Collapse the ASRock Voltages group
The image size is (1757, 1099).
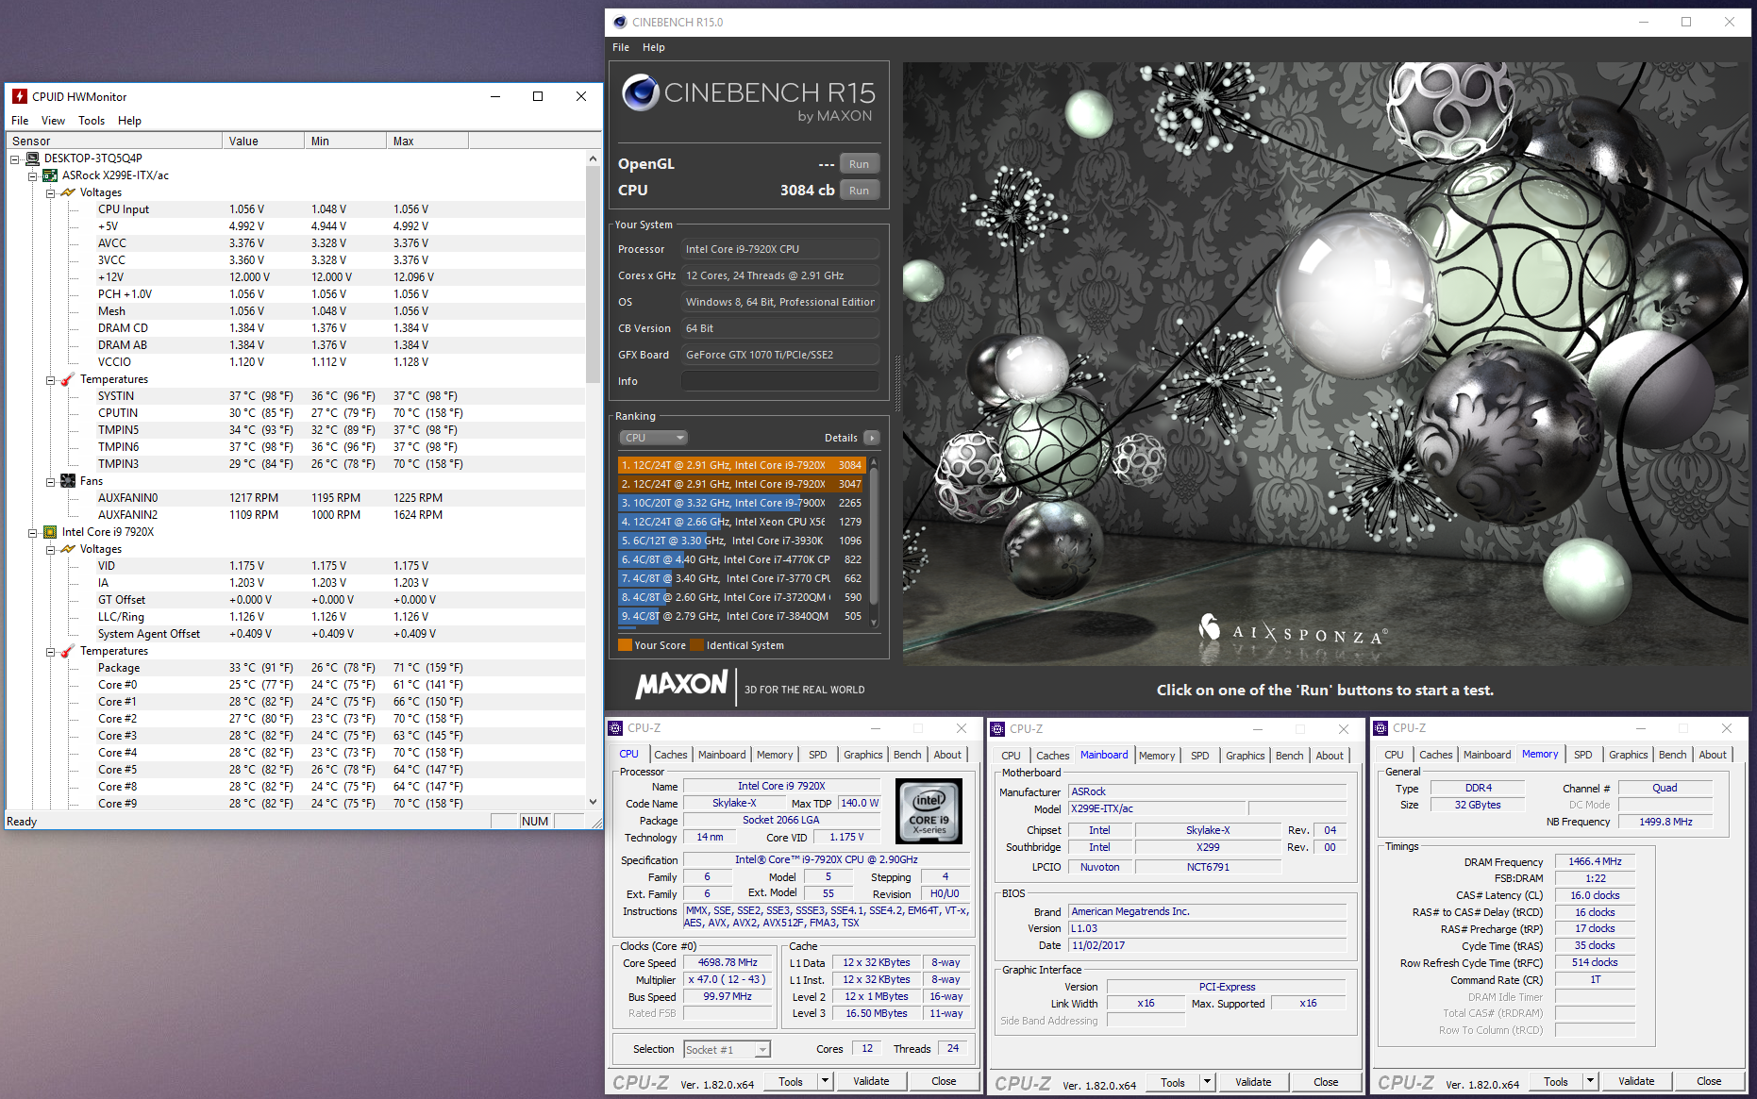[x=51, y=193]
